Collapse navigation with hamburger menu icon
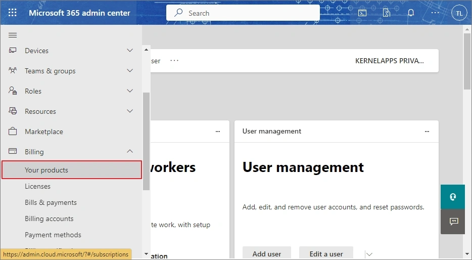Screen dimensions: 472x260 coord(13,35)
